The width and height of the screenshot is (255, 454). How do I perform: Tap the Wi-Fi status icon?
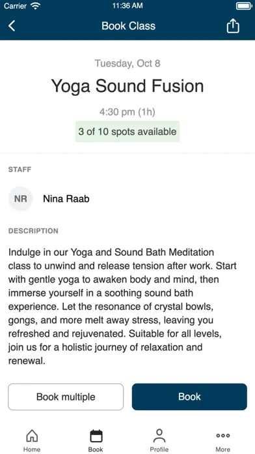(36, 6)
